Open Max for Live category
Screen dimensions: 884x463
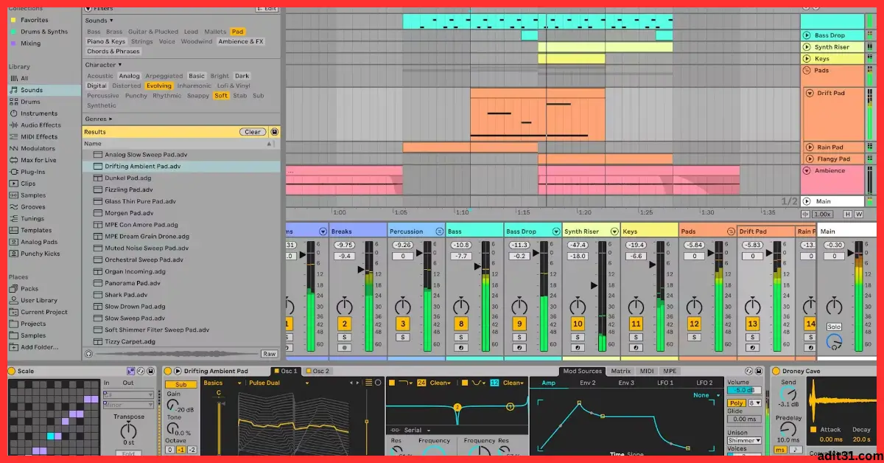point(38,160)
